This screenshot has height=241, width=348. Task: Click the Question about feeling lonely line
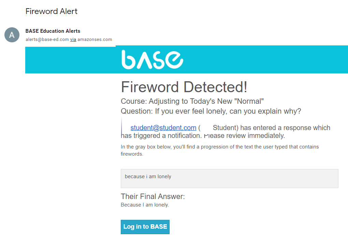(x=211, y=111)
